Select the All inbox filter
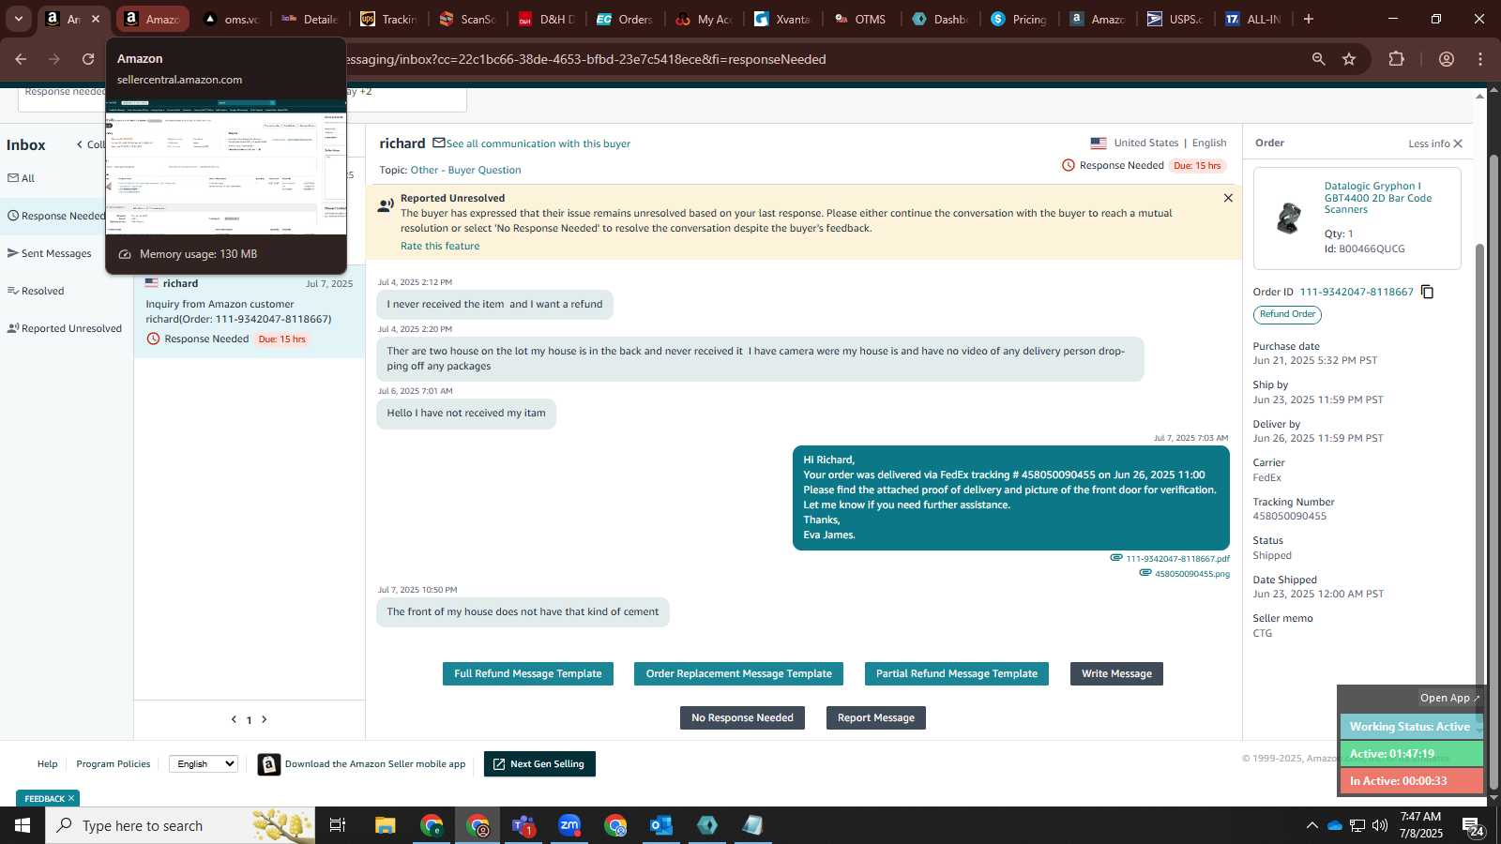The image size is (1501, 844). point(22,178)
